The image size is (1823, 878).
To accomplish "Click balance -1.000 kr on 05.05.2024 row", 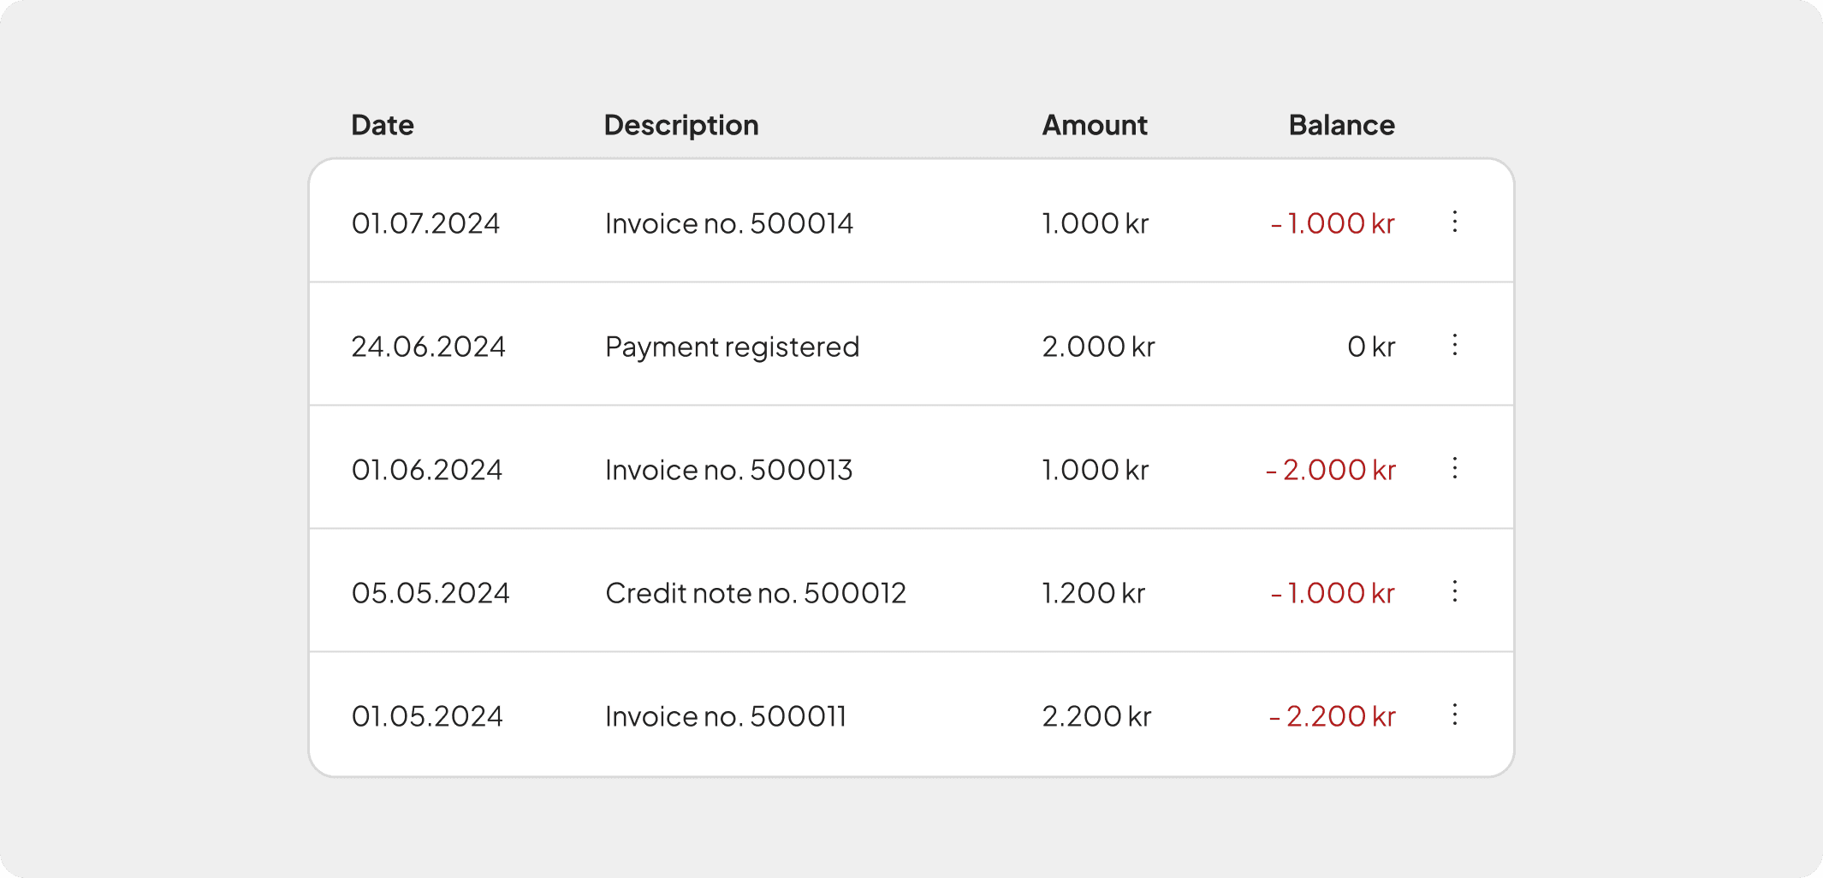I will point(1333,593).
